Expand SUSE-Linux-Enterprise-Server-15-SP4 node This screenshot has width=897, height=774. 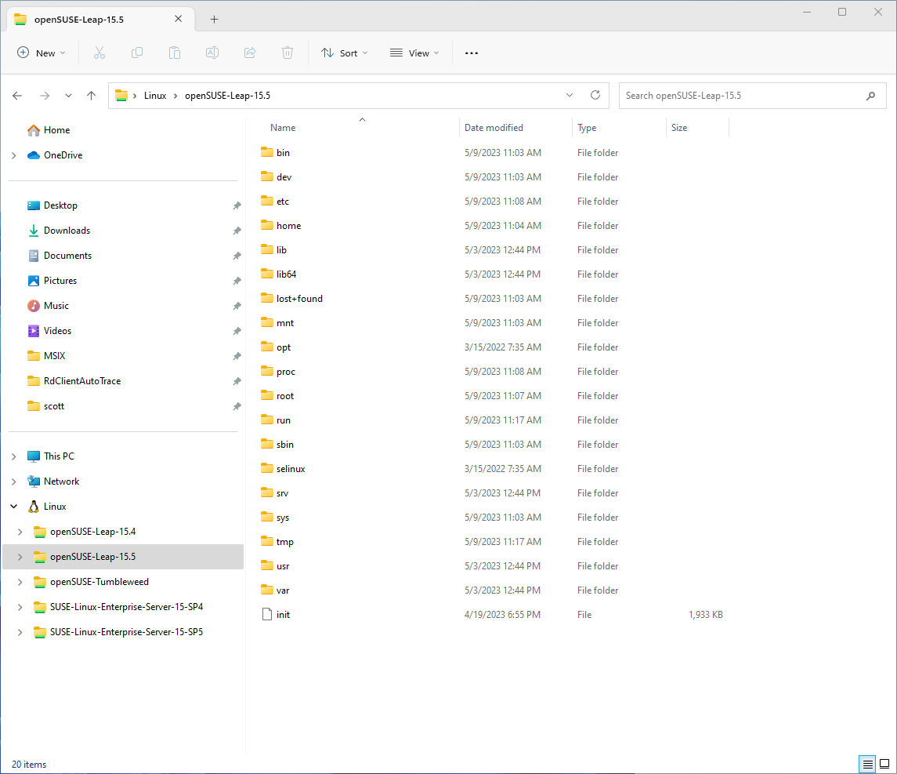click(20, 607)
